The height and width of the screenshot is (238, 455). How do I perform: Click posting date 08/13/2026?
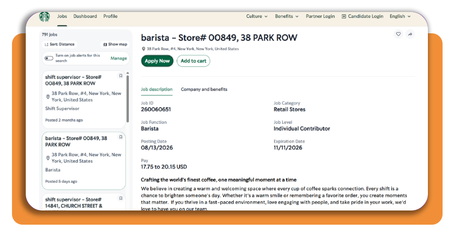pos(157,148)
